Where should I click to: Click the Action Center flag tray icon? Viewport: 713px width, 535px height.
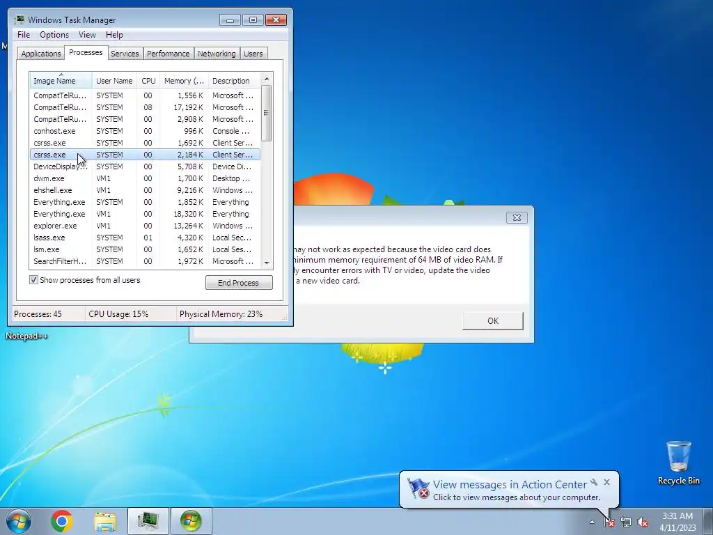pyautogui.click(x=609, y=522)
